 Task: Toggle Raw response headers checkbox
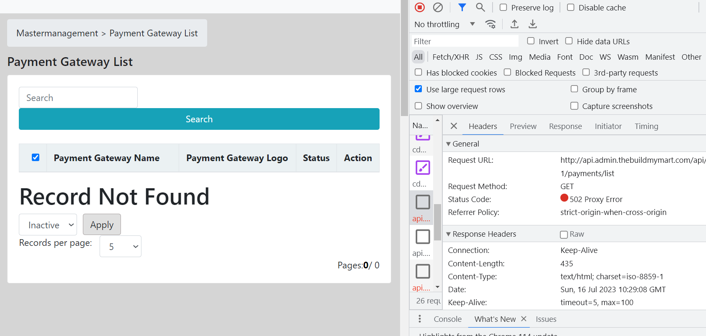click(564, 235)
